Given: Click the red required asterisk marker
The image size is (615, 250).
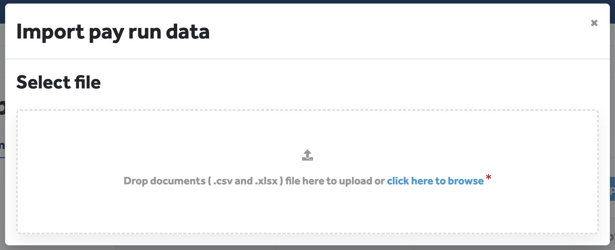Looking at the screenshot, I should coord(489,178).
